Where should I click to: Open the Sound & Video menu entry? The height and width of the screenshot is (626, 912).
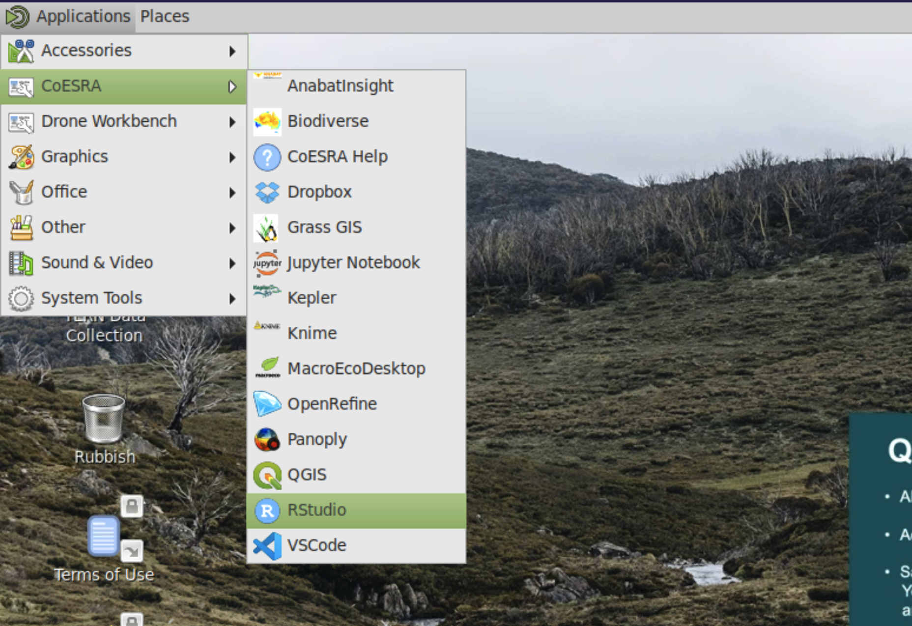124,263
